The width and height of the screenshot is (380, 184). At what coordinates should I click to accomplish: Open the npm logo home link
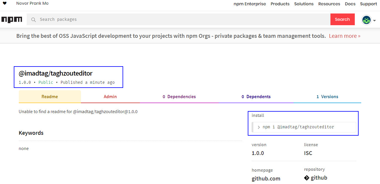(x=12, y=20)
